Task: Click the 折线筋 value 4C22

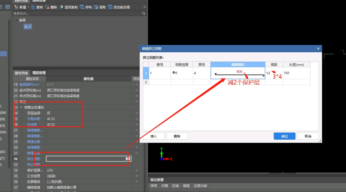Action: click(x=88, y=125)
